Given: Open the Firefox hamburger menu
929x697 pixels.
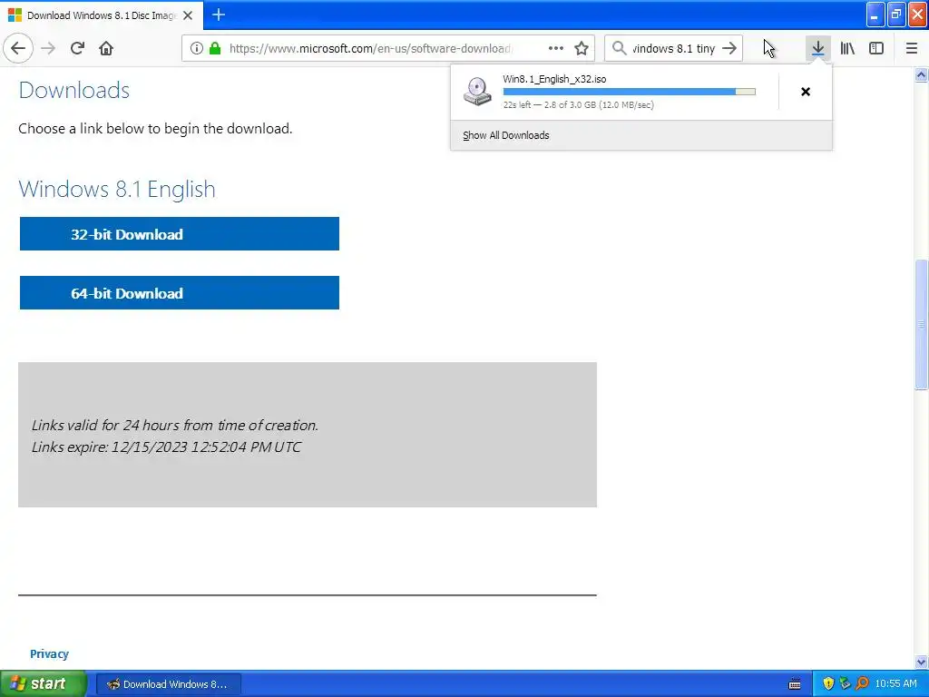Looking at the screenshot, I should pyautogui.click(x=912, y=48).
